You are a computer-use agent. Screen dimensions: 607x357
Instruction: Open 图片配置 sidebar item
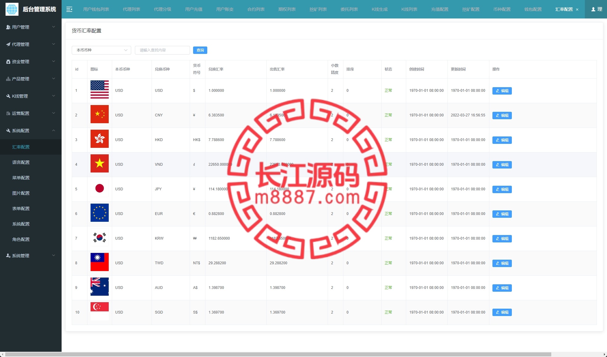31,193
